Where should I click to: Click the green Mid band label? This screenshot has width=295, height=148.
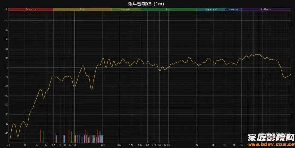[x=168, y=9]
